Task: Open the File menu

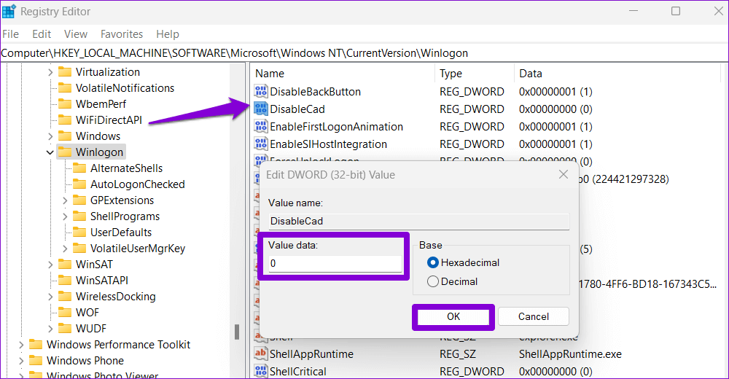Action: click(x=10, y=34)
